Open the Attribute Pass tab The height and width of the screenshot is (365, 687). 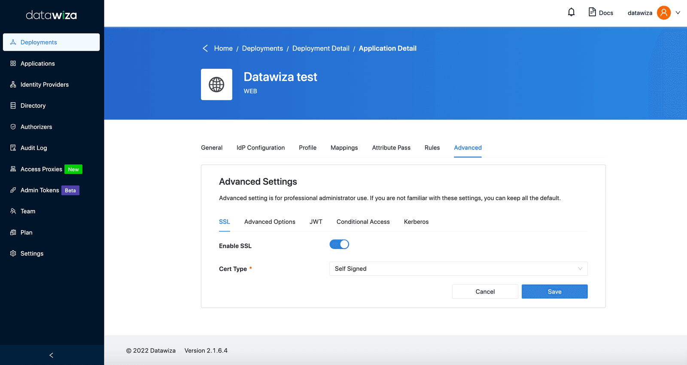coord(391,148)
